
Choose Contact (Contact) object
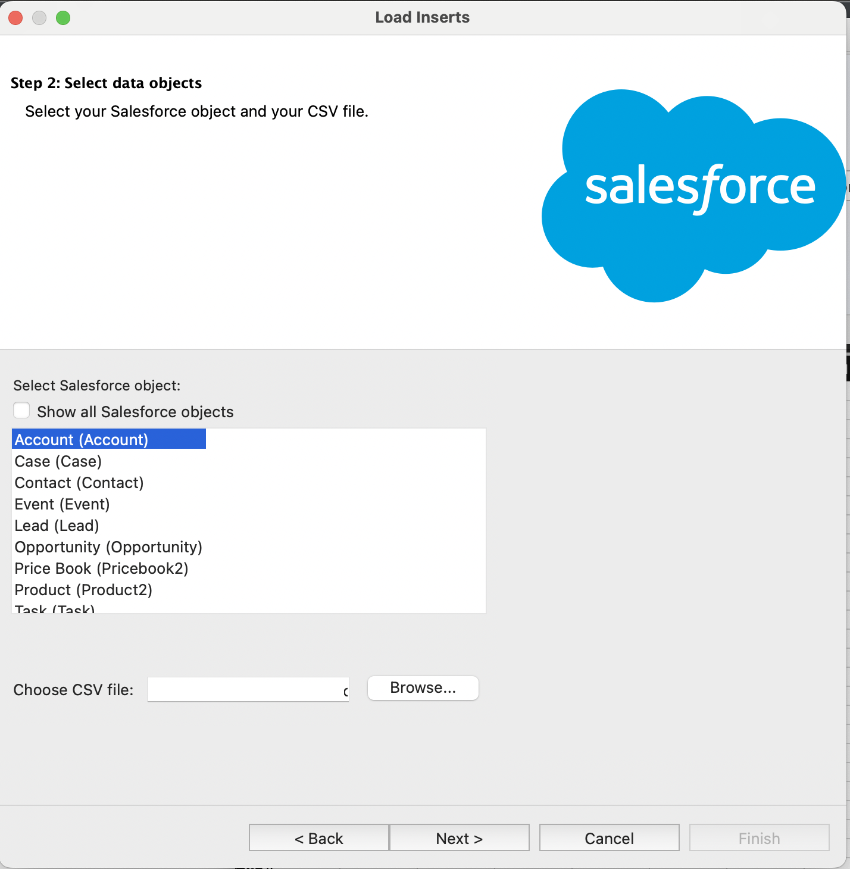pos(79,483)
